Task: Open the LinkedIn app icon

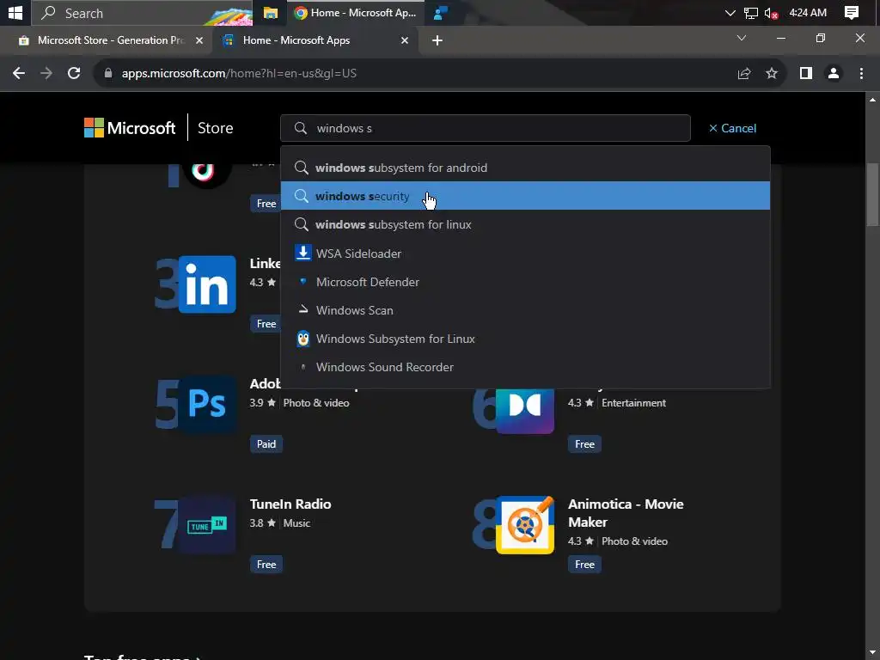Action: pos(207,284)
